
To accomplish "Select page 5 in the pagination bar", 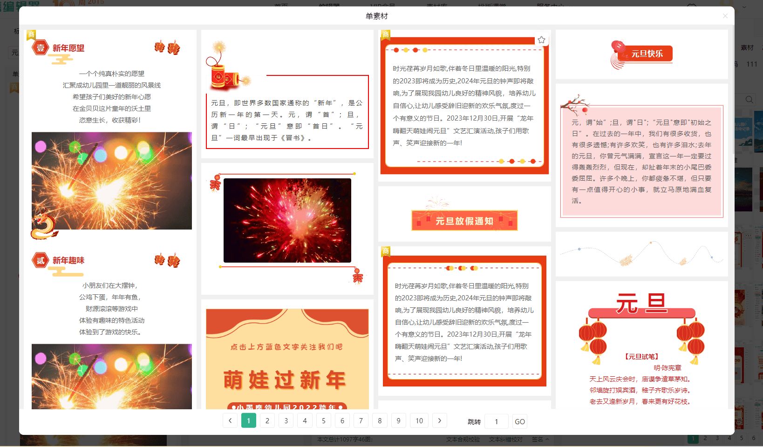I will [323, 420].
